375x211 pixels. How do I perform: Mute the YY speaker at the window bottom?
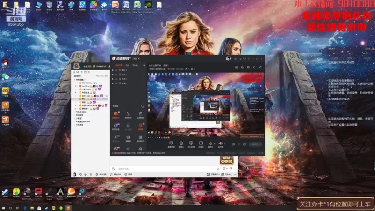[81, 174]
